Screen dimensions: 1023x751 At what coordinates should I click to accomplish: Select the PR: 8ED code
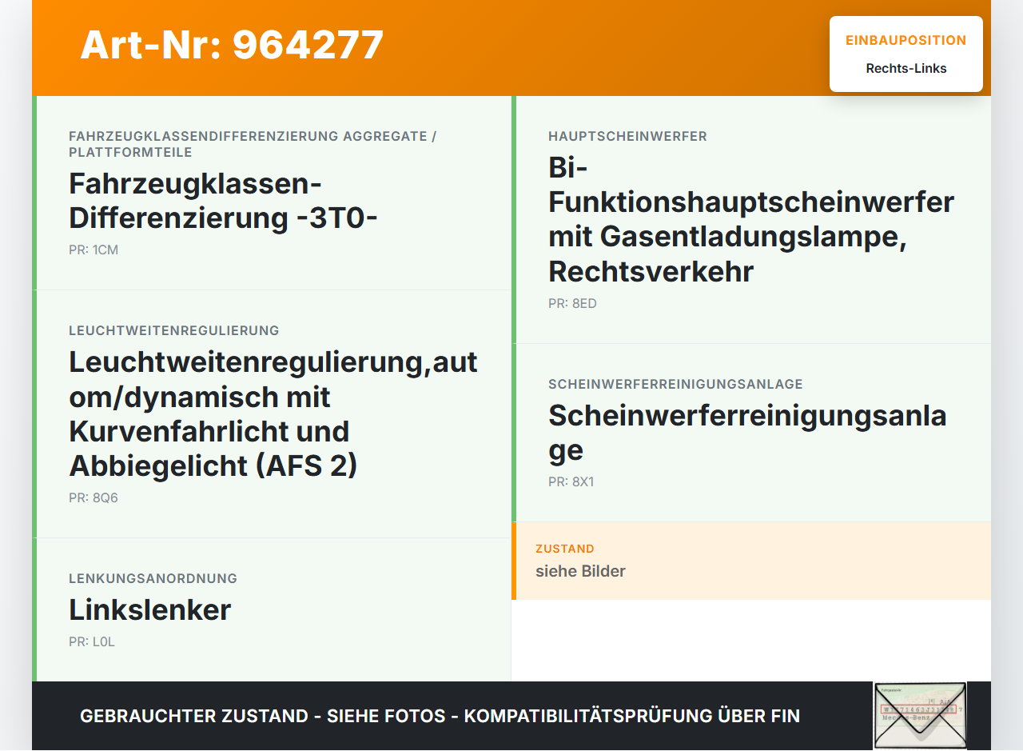click(x=571, y=303)
